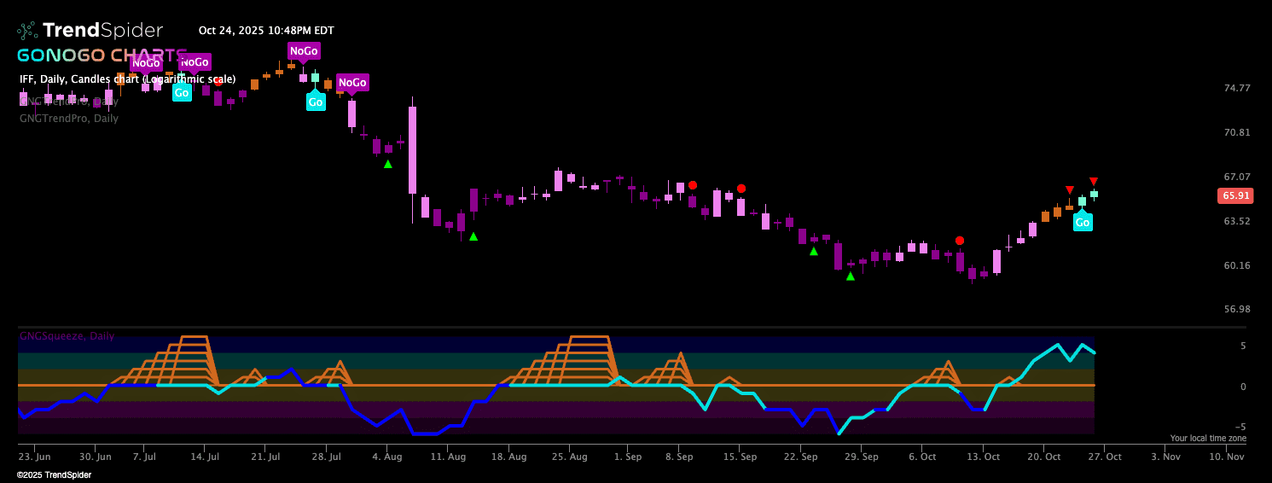
Task: Click the 3. Nov date label
Action: click(1165, 457)
